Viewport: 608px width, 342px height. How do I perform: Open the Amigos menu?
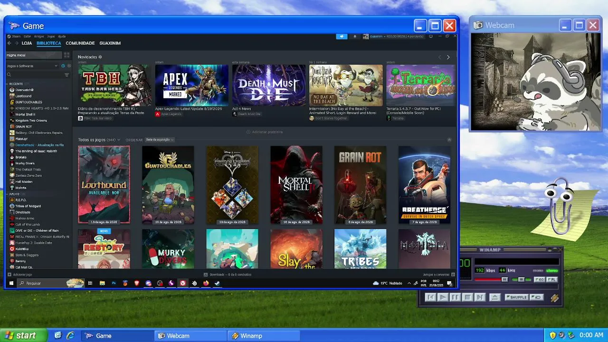click(x=39, y=37)
